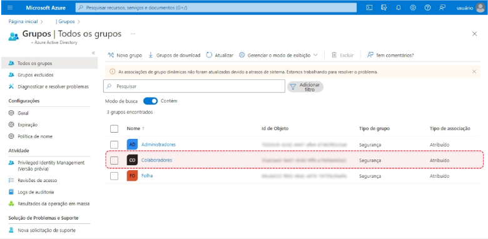Click the Microsoft Azure logo text

pos(46,8)
